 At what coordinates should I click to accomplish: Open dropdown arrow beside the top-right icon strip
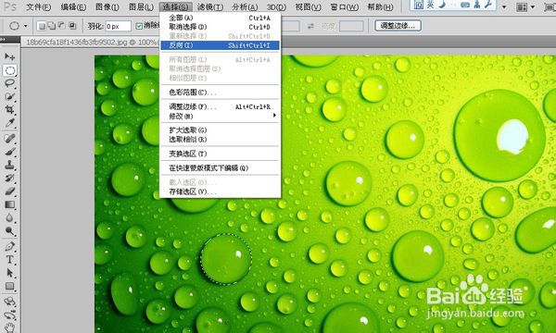tap(504, 6)
